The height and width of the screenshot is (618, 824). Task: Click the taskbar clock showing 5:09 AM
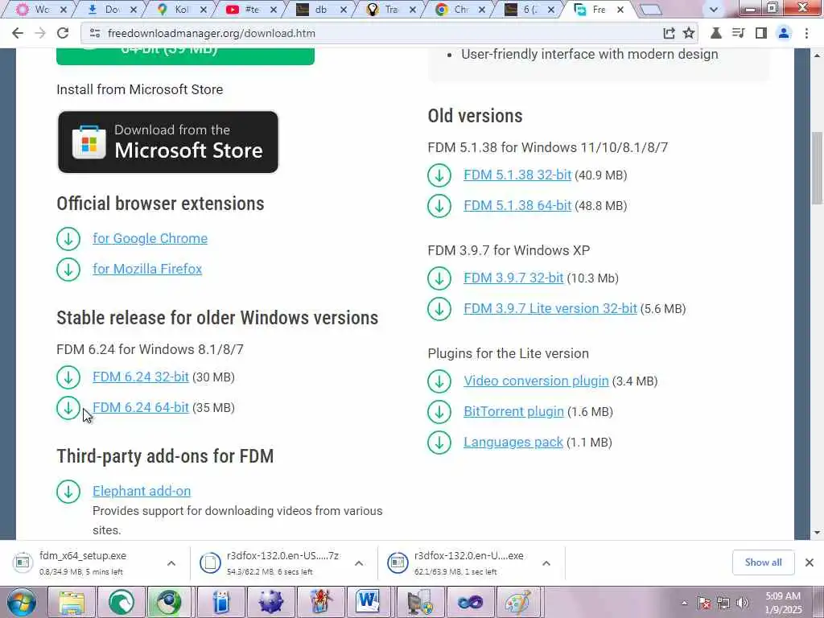pos(783,603)
